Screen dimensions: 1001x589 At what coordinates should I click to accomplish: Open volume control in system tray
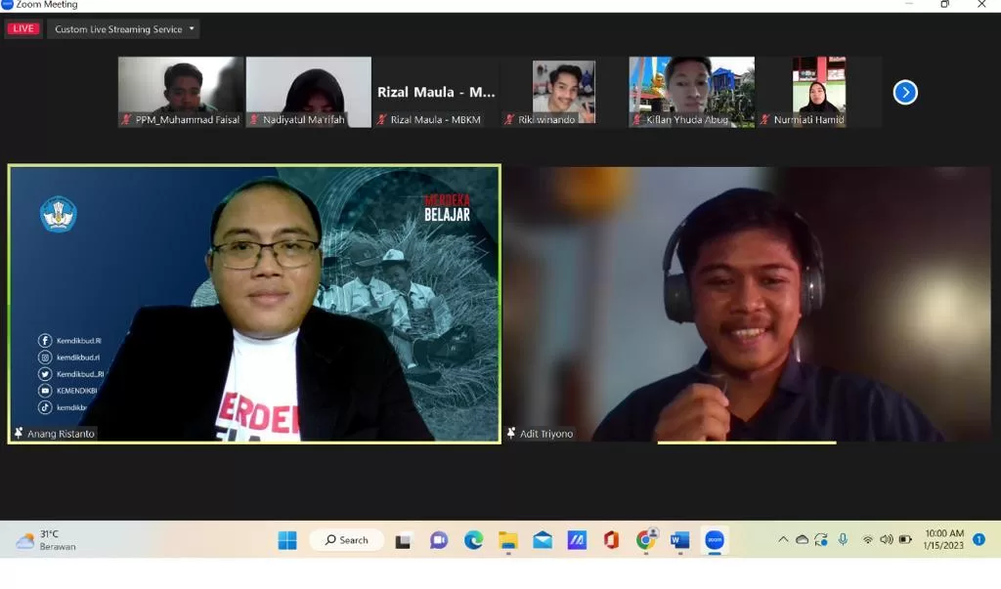pos(886,540)
